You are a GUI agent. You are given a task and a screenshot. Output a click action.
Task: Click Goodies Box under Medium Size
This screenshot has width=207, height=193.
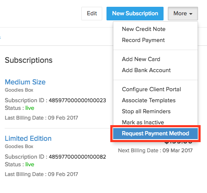click(x=19, y=90)
